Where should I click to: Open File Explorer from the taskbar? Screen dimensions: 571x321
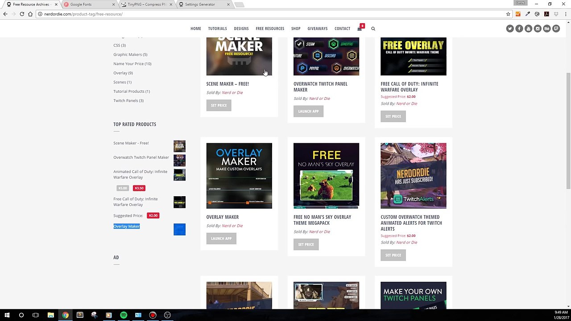point(51,315)
